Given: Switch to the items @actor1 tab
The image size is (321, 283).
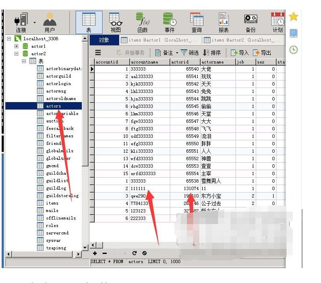Looking at the screenshot, I should (160, 40).
